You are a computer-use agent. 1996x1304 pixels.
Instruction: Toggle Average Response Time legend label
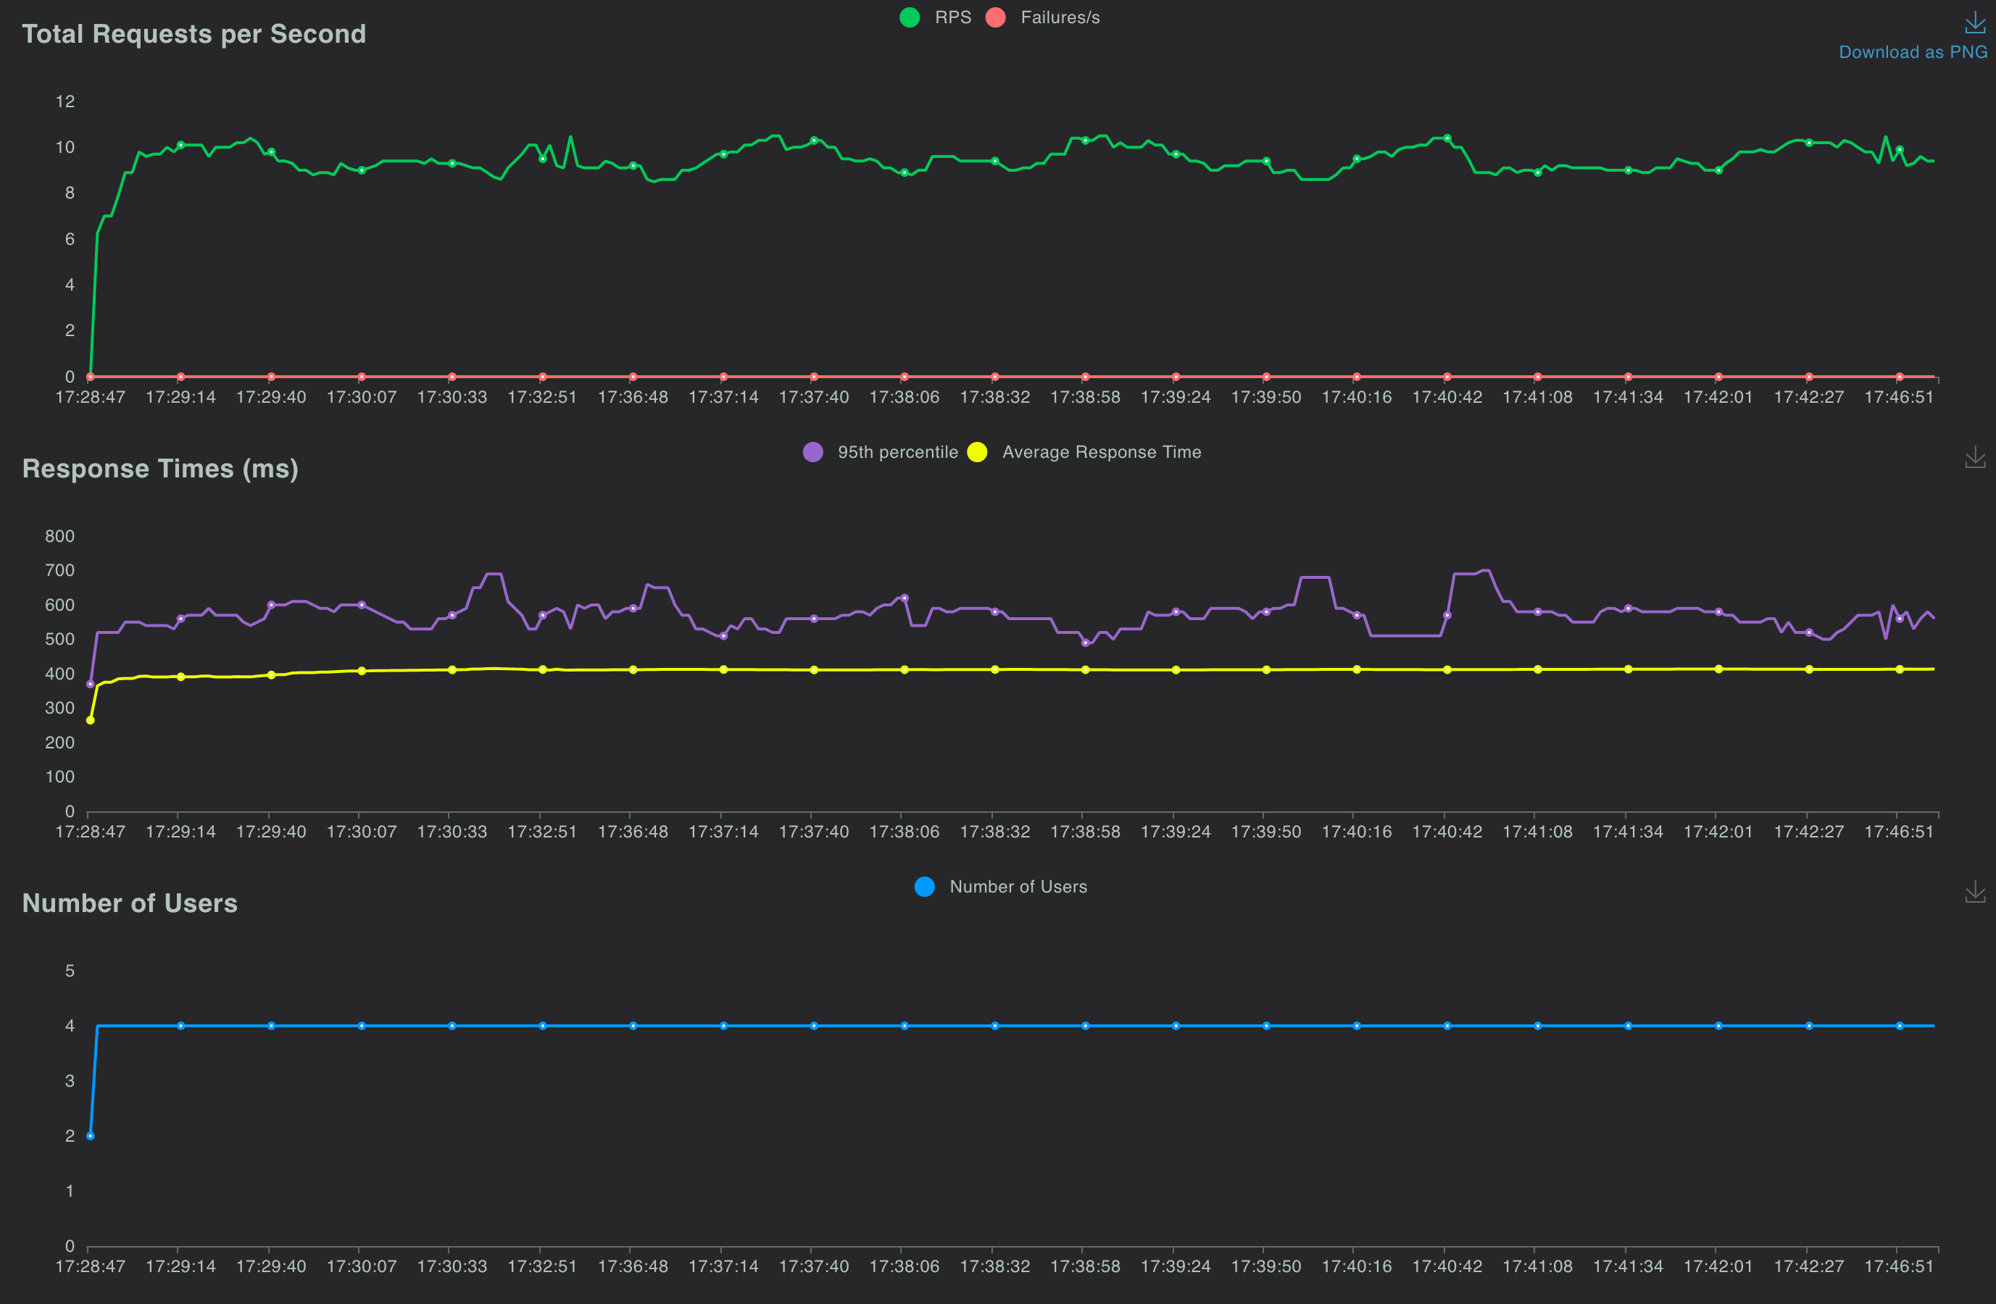click(x=1101, y=453)
